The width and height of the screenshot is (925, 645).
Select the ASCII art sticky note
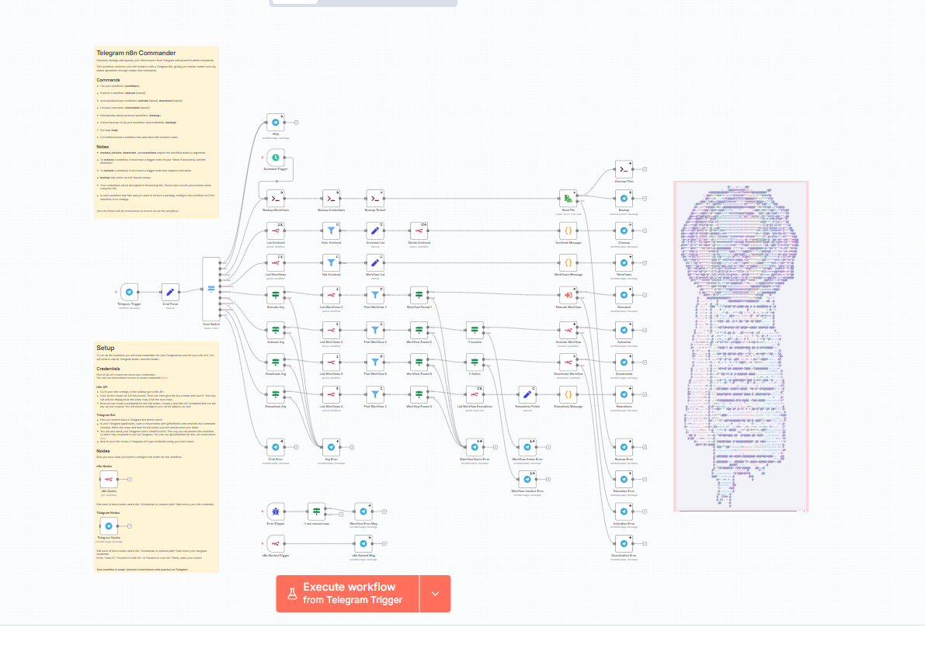coord(741,346)
